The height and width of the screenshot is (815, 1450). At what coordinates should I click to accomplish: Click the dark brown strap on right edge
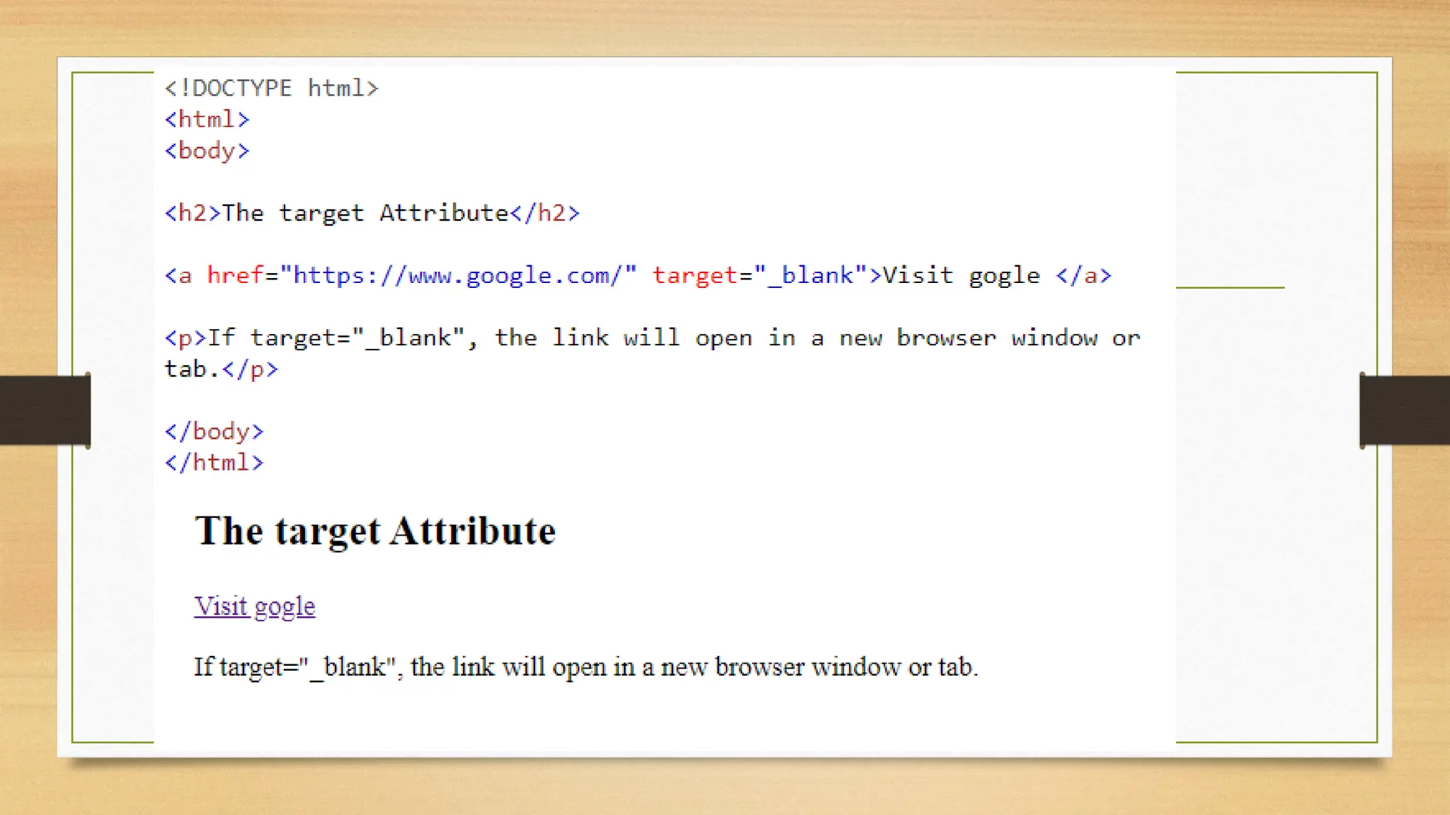tap(1405, 410)
